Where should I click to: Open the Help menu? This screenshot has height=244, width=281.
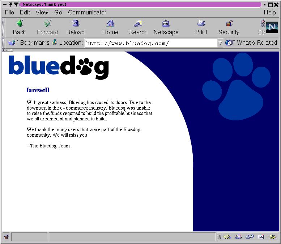[270, 12]
